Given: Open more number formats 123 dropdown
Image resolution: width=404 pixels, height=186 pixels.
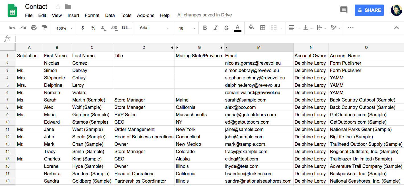Looking at the screenshot, I should [x=126, y=28].
